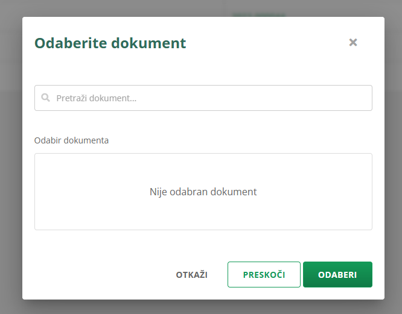Image resolution: width=402 pixels, height=314 pixels.
Task: Close the Odaberite dokument dialog
Action: tap(353, 42)
